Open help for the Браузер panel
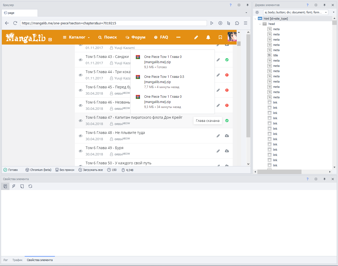This screenshot has width=338, height=266. [231, 5]
